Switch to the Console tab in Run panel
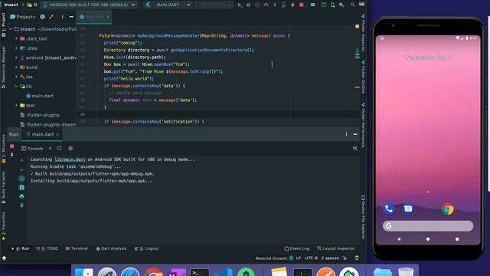The width and height of the screenshot is (490, 276). pos(32,149)
